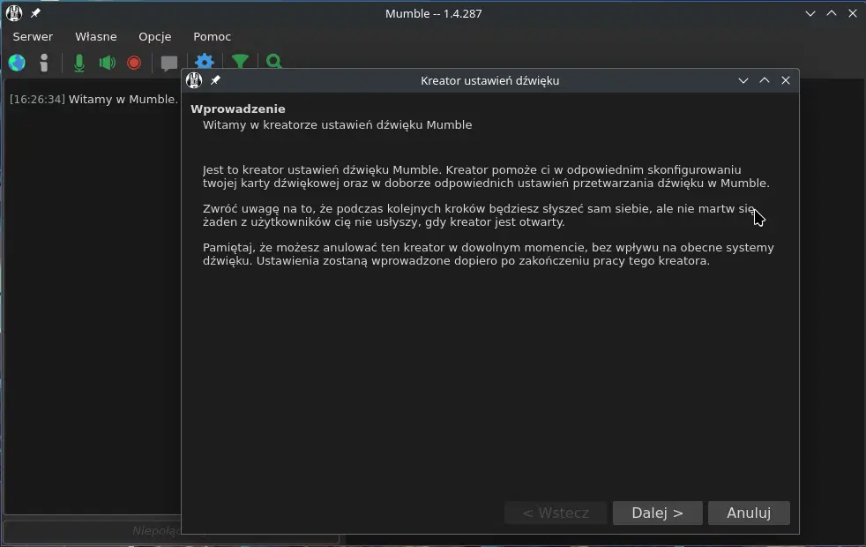Screen dimensions: 866x547
Task: Mute the microphone icon
Action: [79, 63]
